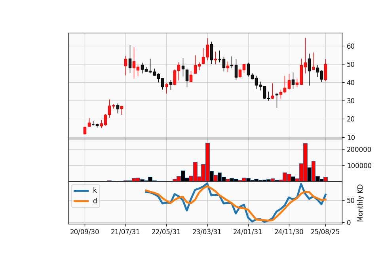Click the first red candlestick at 20/09/30
The height and width of the screenshot is (273, 380).
[x=85, y=130]
